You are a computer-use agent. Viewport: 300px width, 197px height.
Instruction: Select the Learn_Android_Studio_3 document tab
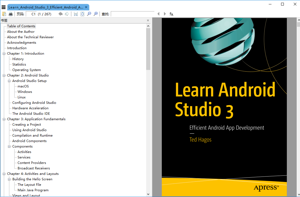point(46,7)
